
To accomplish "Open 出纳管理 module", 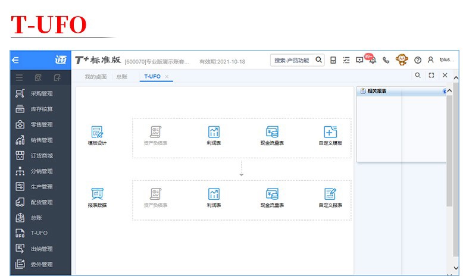I will (x=40, y=249).
